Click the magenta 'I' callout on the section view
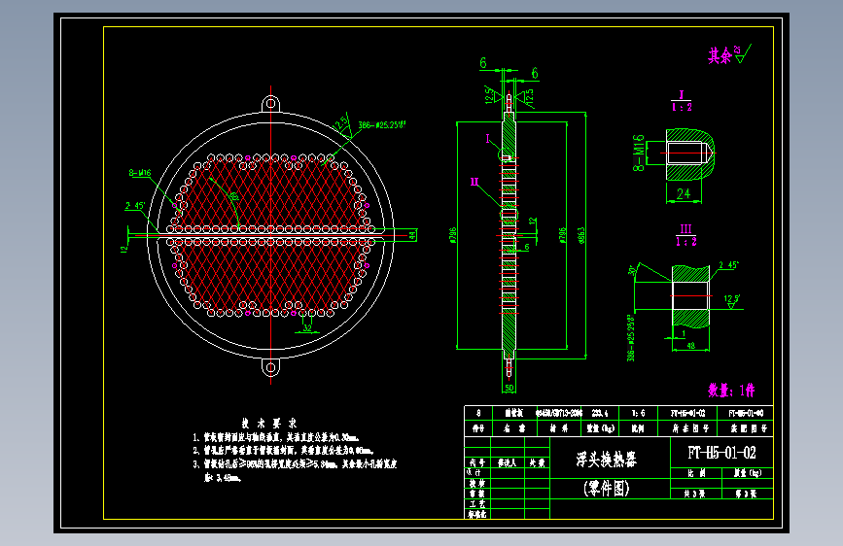843x546 pixels. 488,139
